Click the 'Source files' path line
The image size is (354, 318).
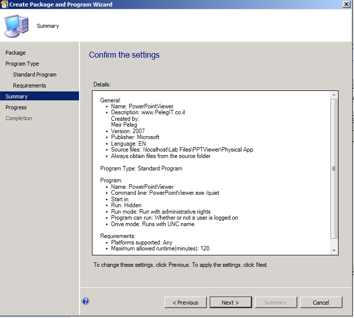pyautogui.click(x=182, y=150)
